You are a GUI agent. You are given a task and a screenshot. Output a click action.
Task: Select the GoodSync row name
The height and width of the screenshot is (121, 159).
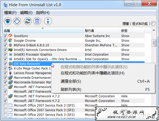(21, 36)
